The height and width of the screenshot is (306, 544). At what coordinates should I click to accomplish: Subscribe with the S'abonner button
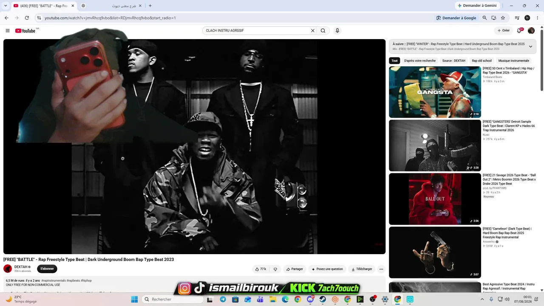pos(47,269)
